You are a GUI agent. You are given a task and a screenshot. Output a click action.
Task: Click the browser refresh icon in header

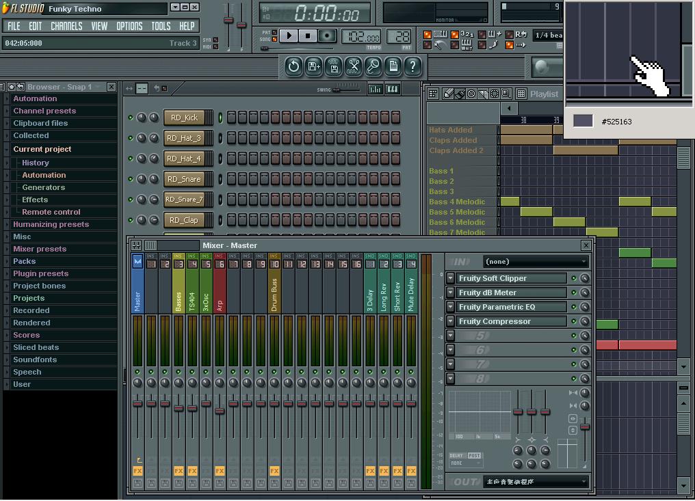21,87
